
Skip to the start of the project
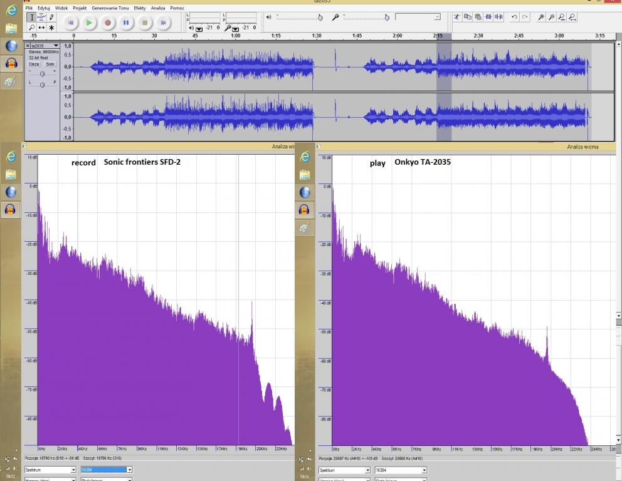71,23
